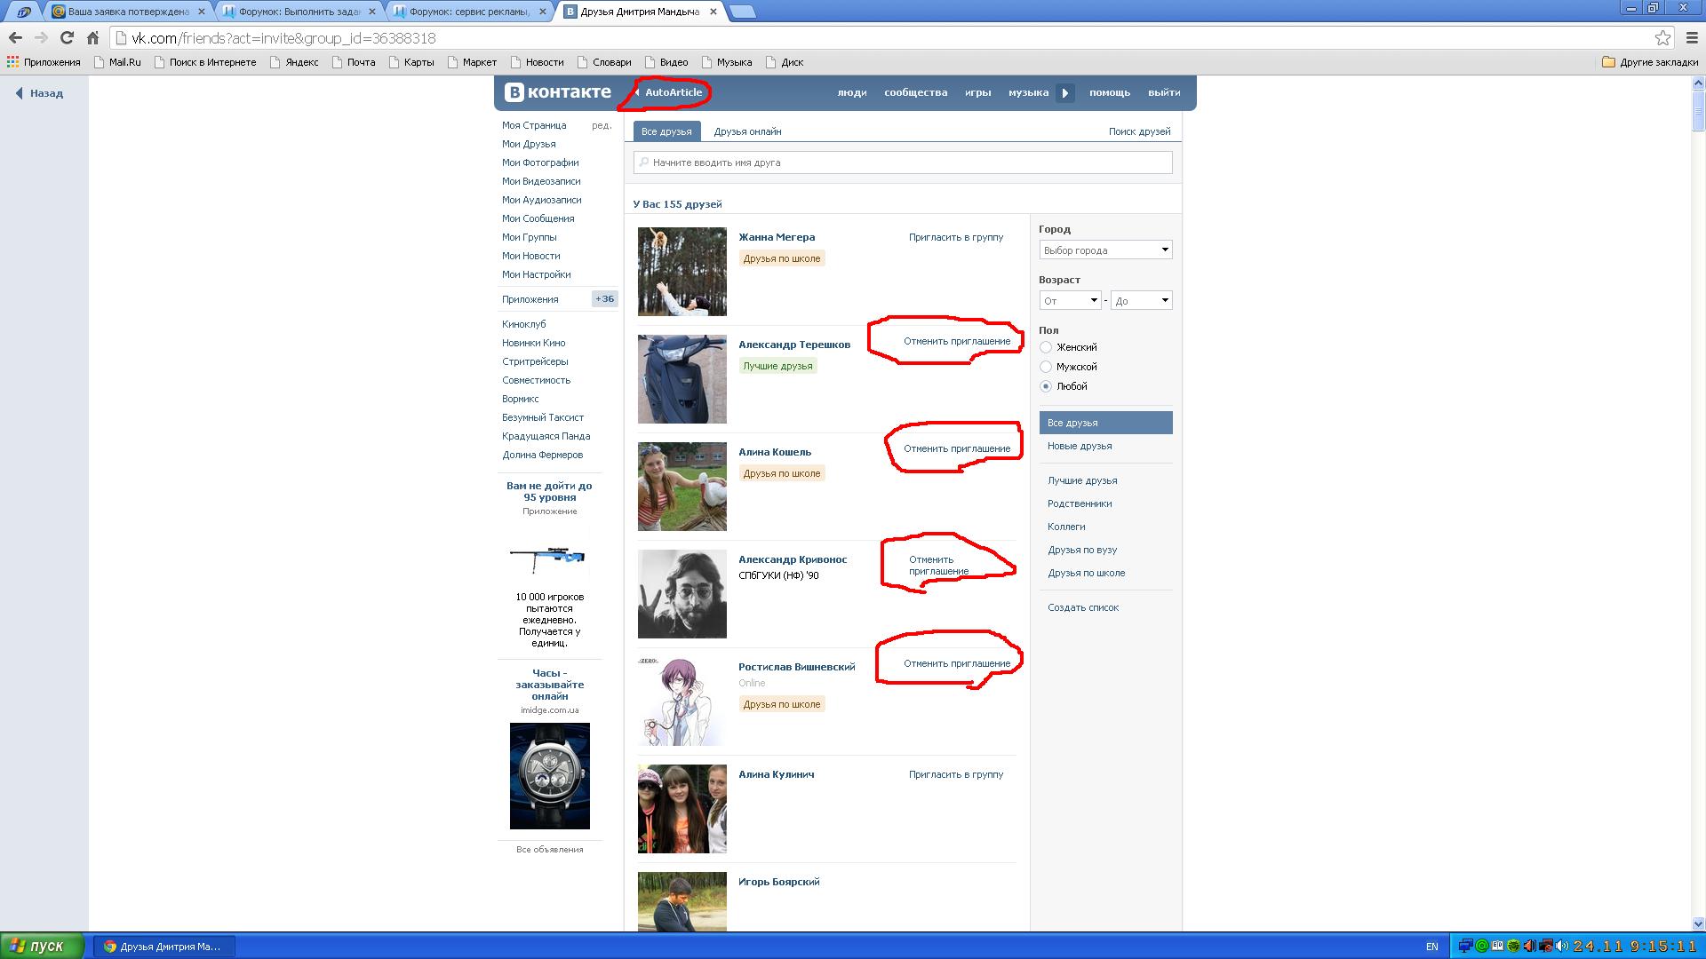Open the Chrome menu hamburger icon
1706x959 pixels.
[x=1692, y=38]
